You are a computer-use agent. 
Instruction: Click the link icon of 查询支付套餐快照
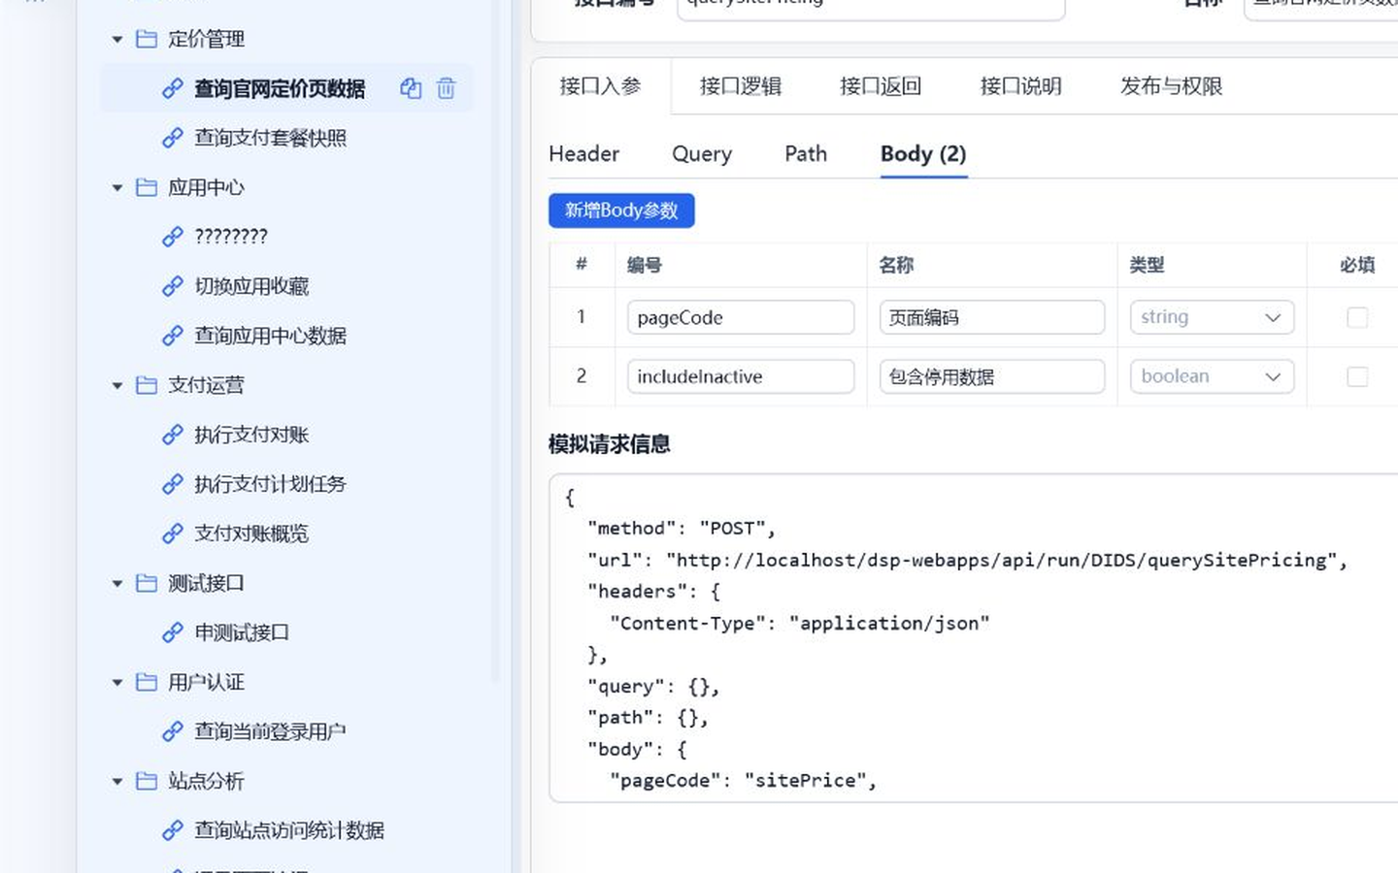tap(173, 138)
